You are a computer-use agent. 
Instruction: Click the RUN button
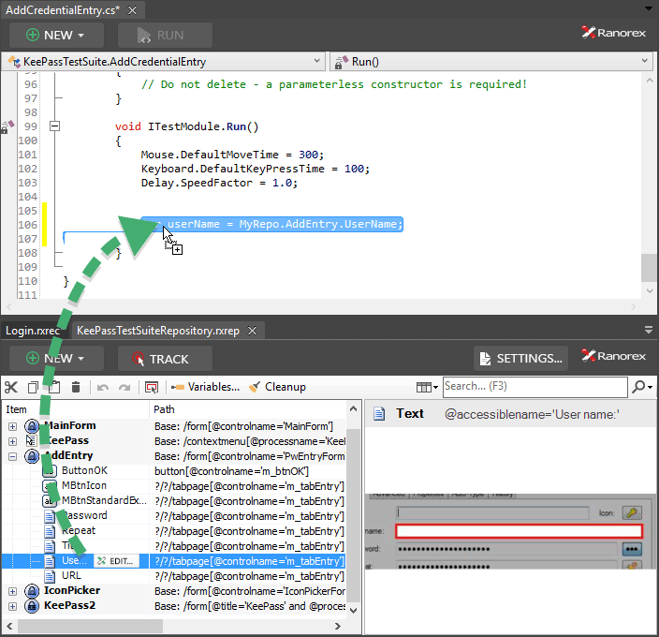[x=165, y=35]
